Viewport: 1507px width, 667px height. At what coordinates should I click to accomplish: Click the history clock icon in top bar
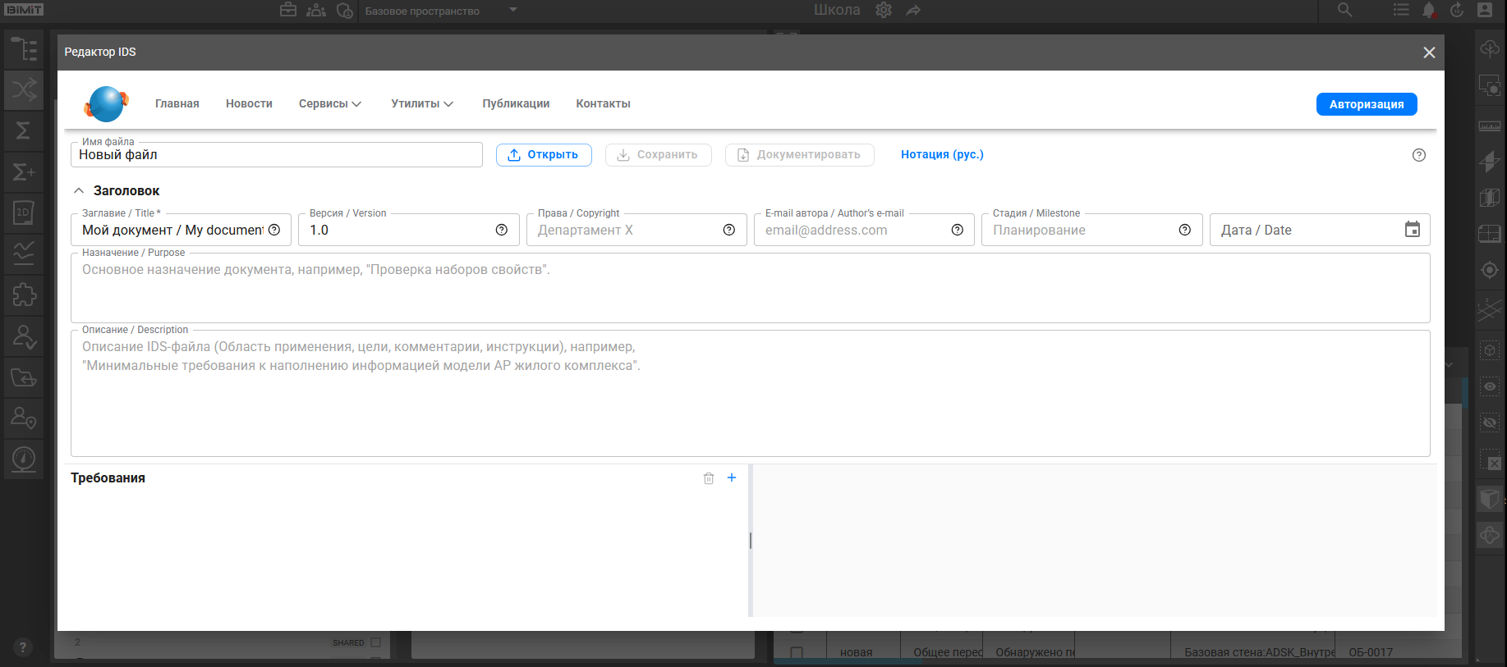tap(1457, 10)
